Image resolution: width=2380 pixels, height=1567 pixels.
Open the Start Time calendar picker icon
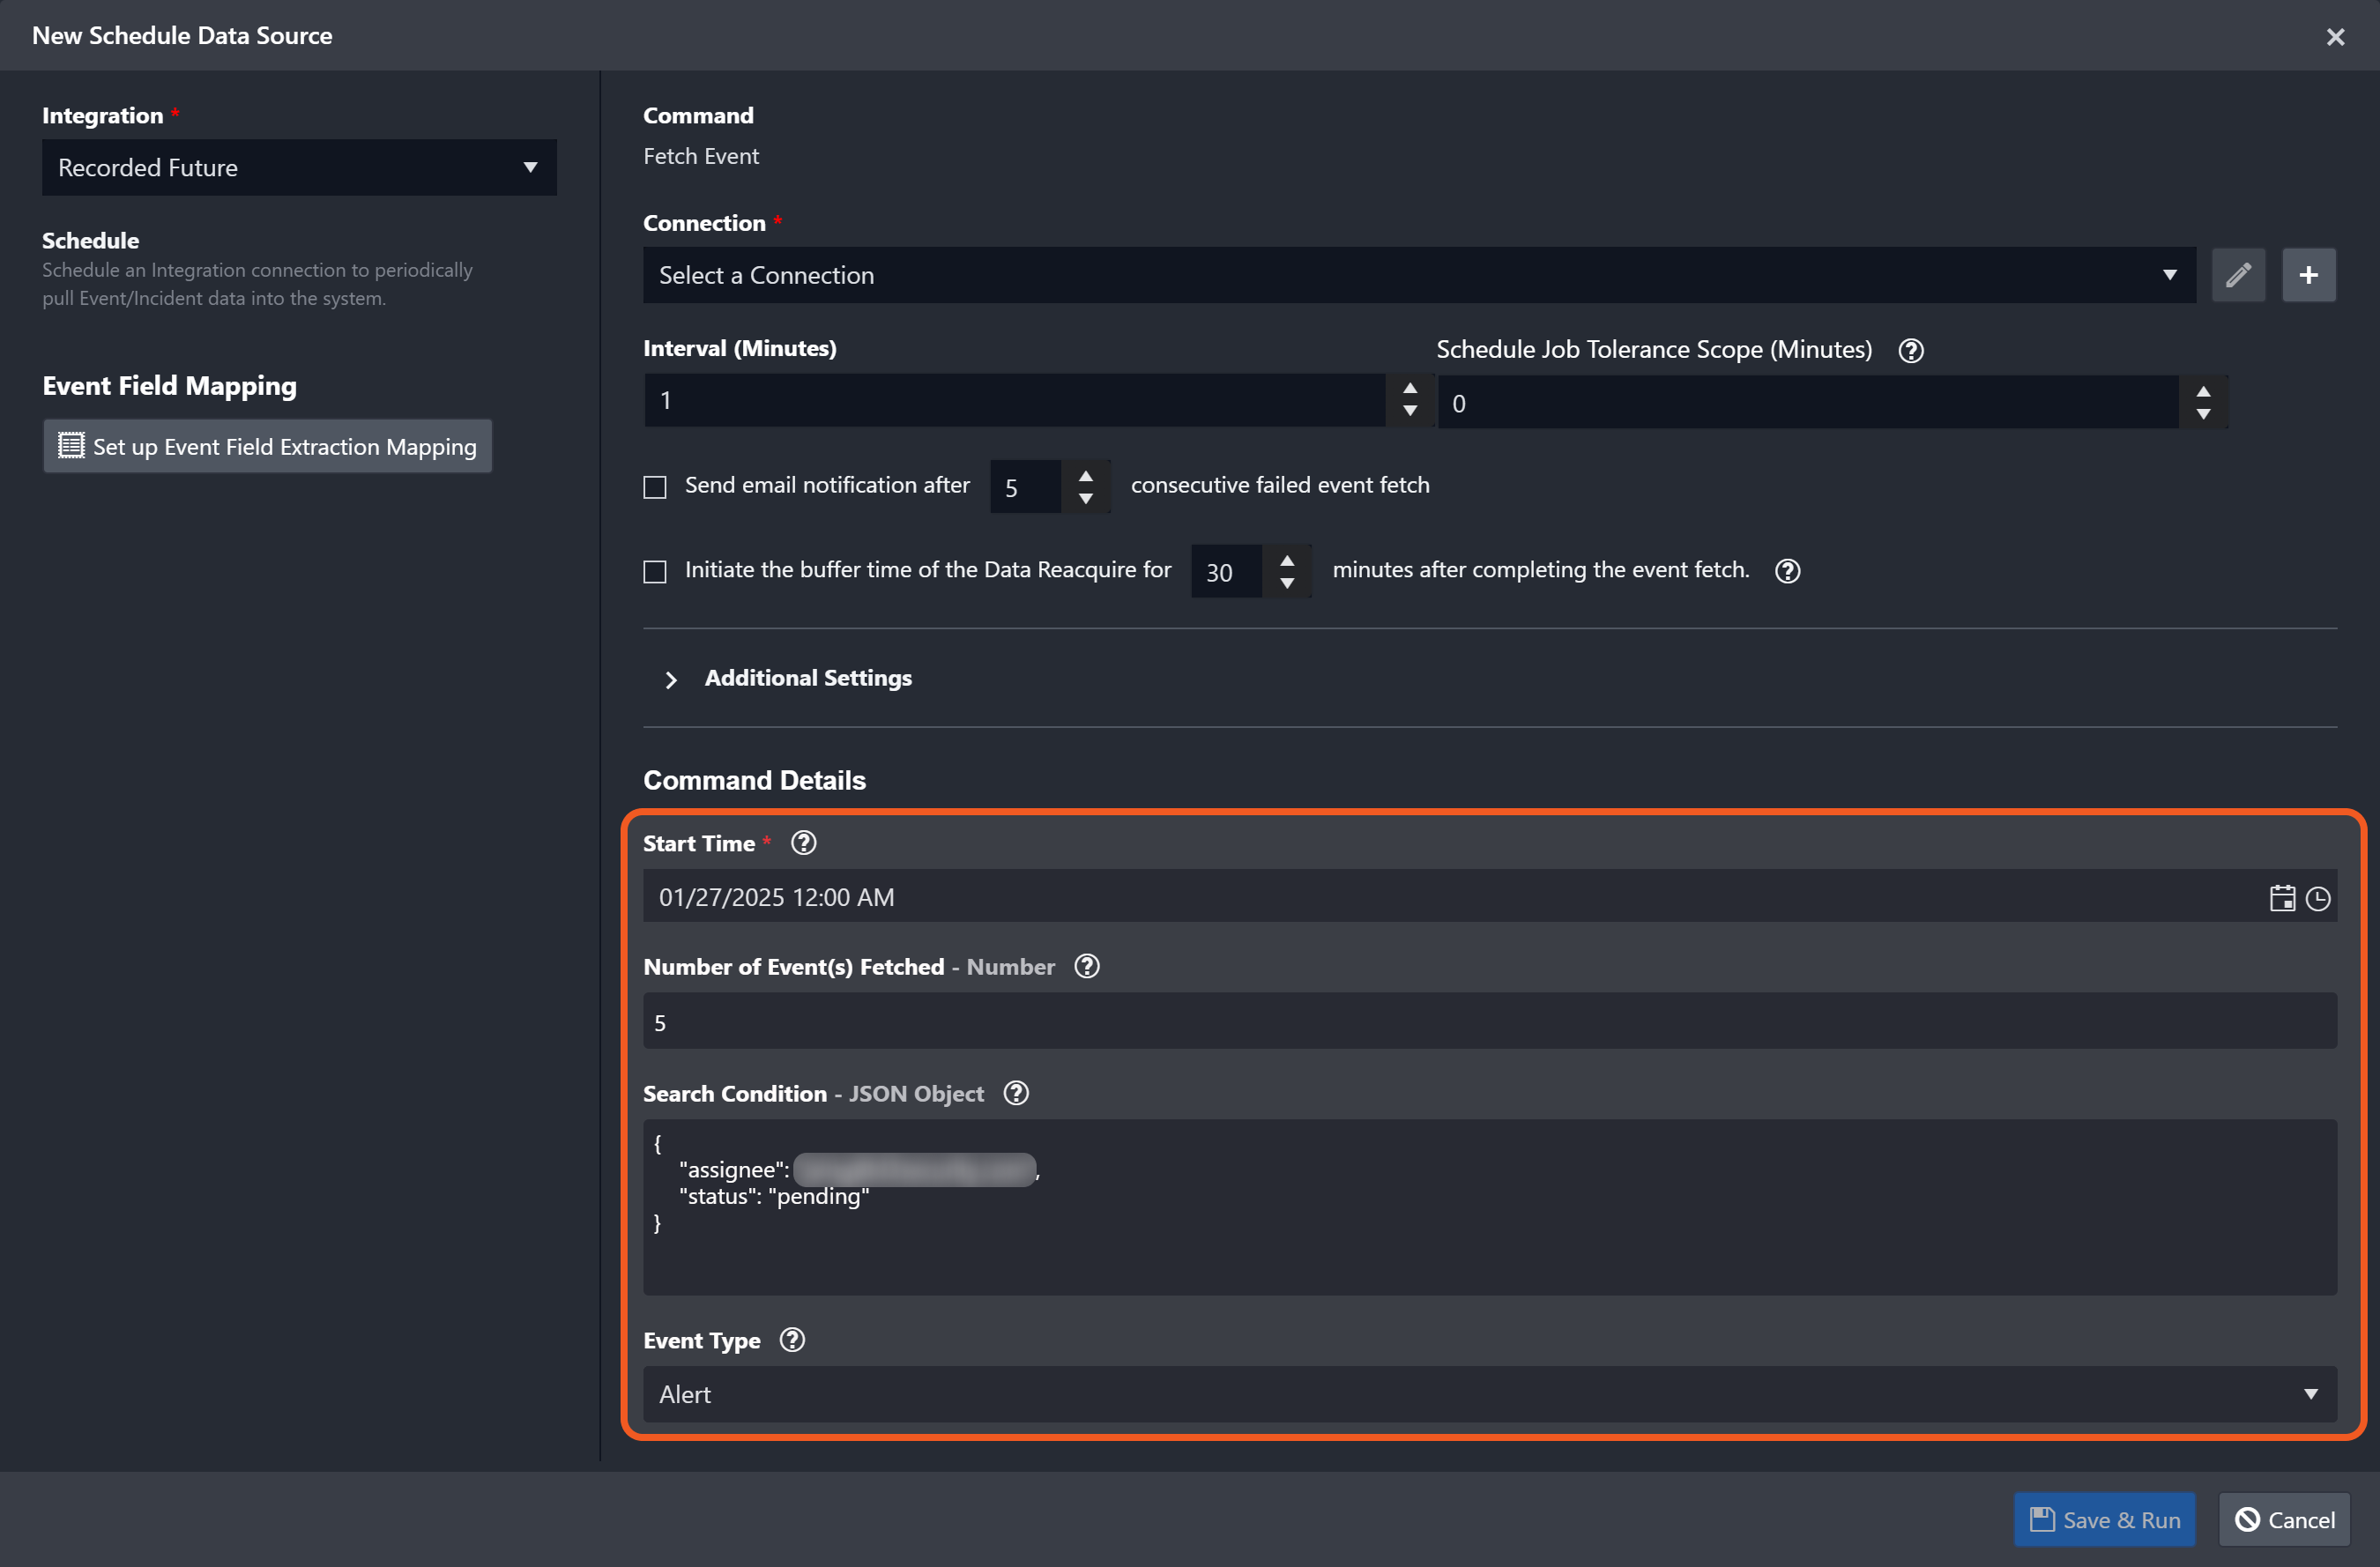(2281, 898)
